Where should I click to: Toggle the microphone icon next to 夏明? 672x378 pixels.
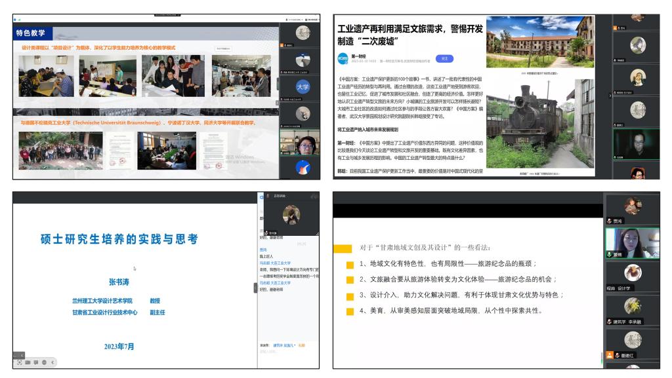(610, 254)
